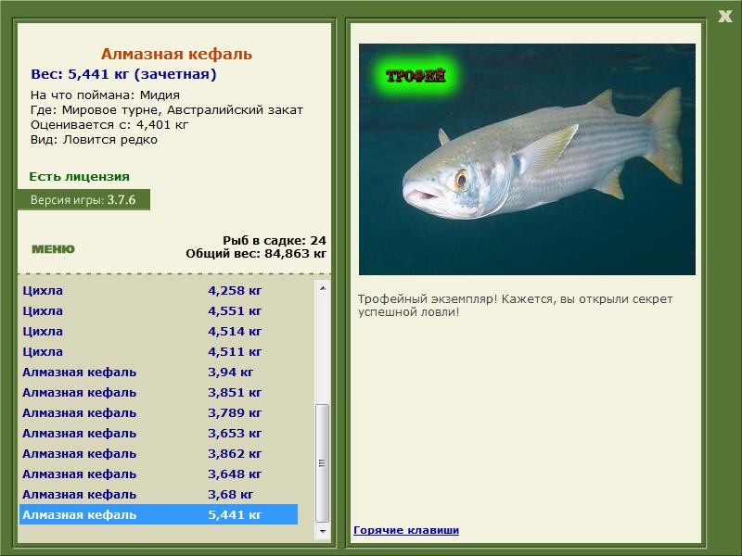
Task: Select Алмазная кефаль 3,862 кг row
Action: [x=159, y=453]
